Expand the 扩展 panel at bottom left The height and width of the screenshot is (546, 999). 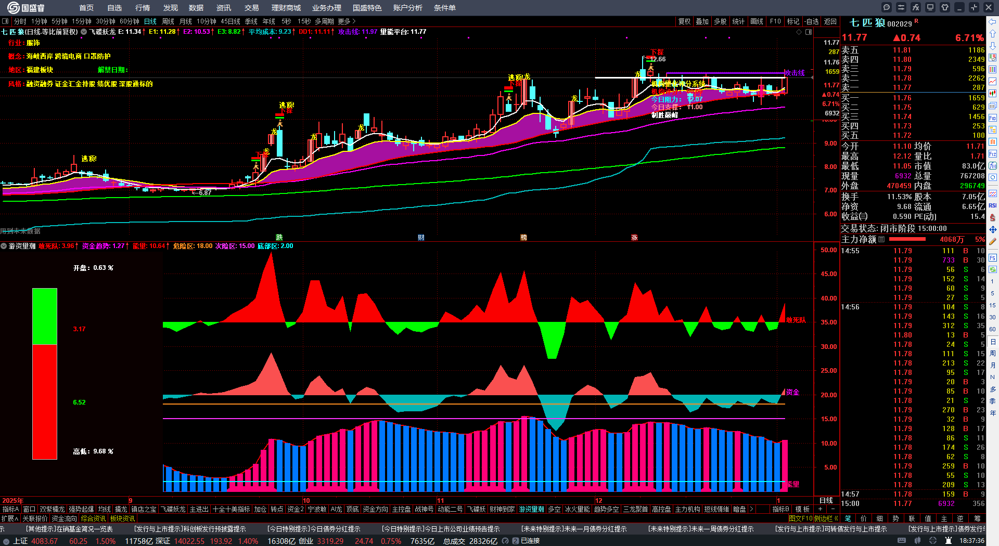point(10,518)
